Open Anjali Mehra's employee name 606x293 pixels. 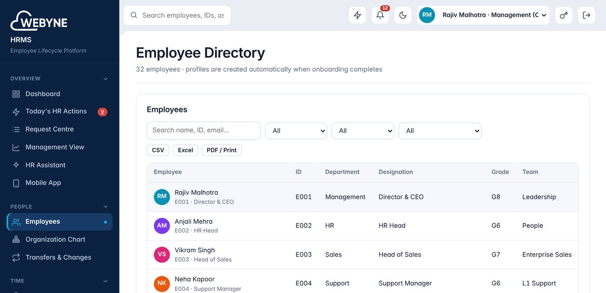click(x=193, y=221)
